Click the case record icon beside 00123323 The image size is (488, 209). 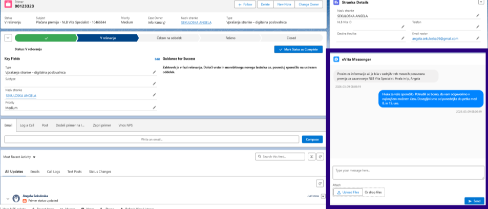(x=8, y=4)
